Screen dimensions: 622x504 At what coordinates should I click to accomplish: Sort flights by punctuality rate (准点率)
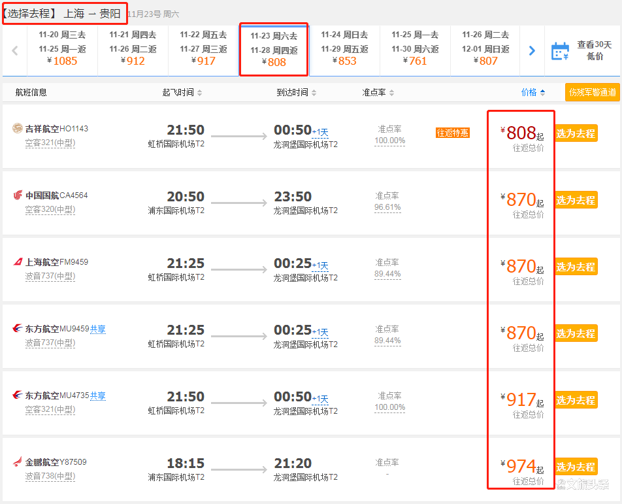click(x=378, y=92)
